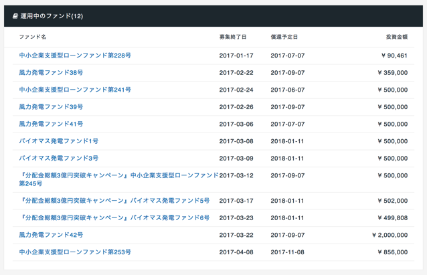This screenshot has height=275, width=427.
Task: Open the campaign 中小企業支援型ローンファンド第245号 link
Action: tap(118, 179)
